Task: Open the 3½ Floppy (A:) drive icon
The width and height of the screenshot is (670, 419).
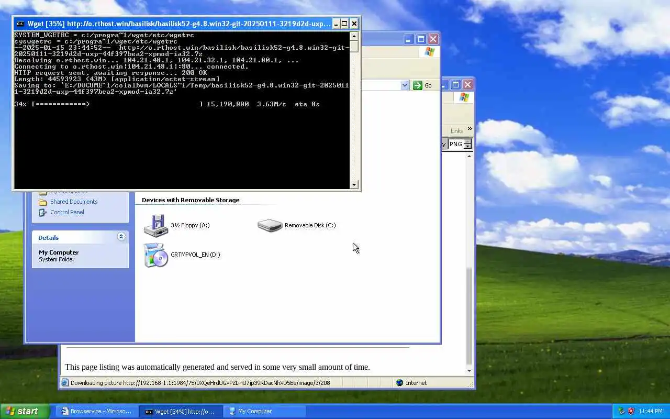Action: point(155,226)
